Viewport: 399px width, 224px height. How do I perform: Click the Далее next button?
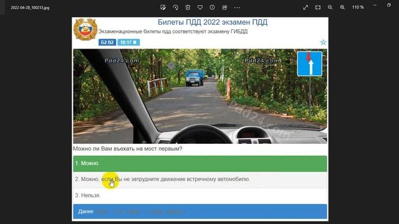200,212
